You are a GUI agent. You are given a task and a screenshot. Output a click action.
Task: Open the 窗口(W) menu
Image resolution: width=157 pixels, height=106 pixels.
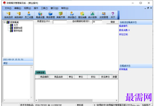54,8
